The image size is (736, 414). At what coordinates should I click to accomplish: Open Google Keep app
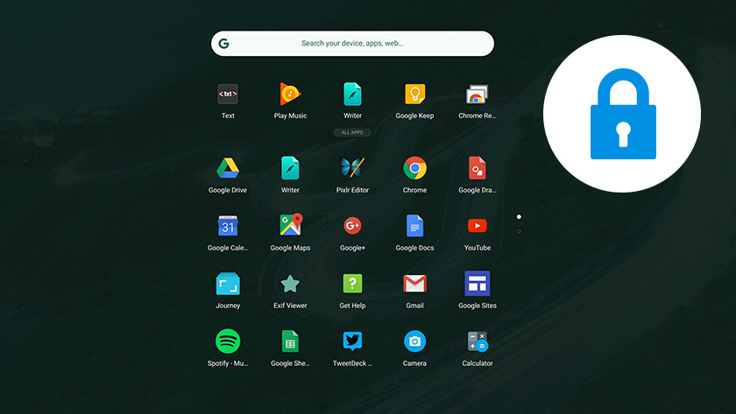414,95
